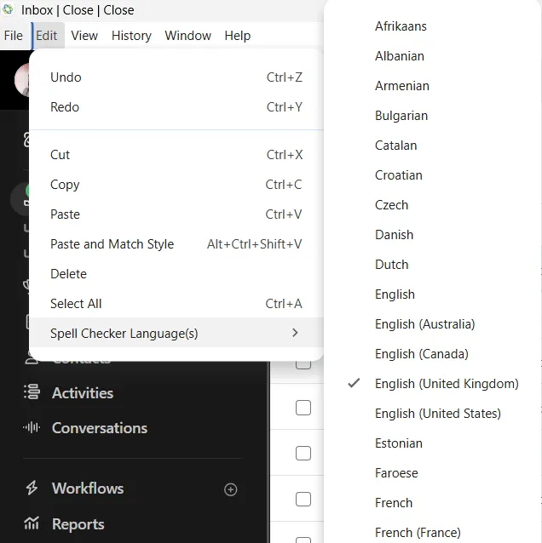Open the Window menu
The height and width of the screenshot is (543, 542).
[187, 36]
